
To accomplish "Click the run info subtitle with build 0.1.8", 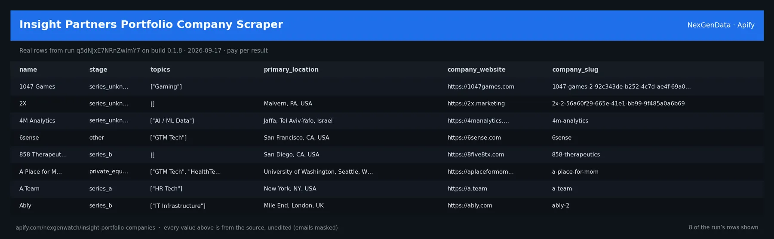I will coord(143,51).
